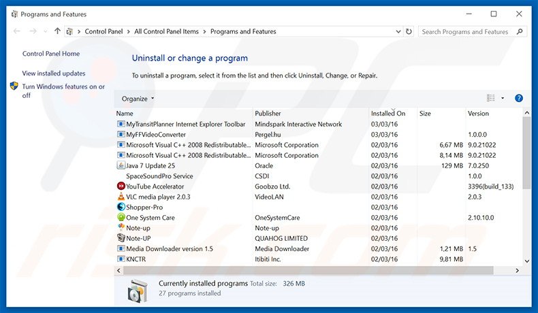Screen dimensions: 538x313
Task: Click the 129 MB size cell
Action: pos(452,165)
